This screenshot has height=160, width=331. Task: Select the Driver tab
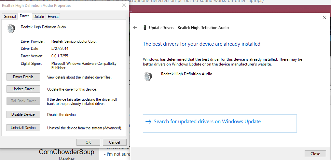24,16
